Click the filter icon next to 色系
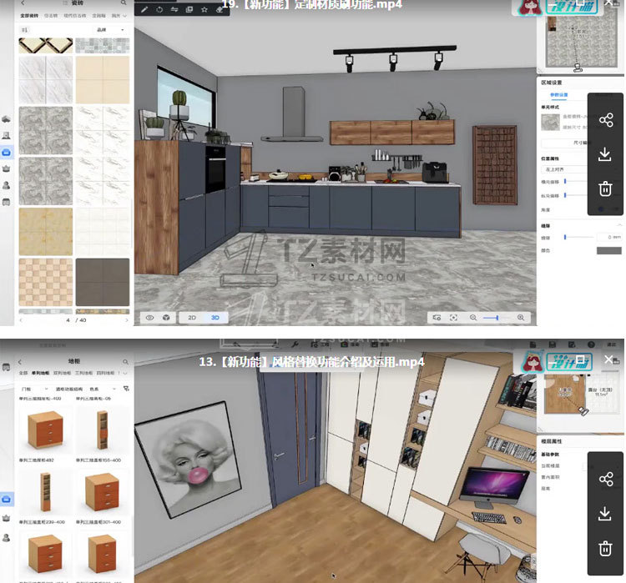 (x=126, y=389)
